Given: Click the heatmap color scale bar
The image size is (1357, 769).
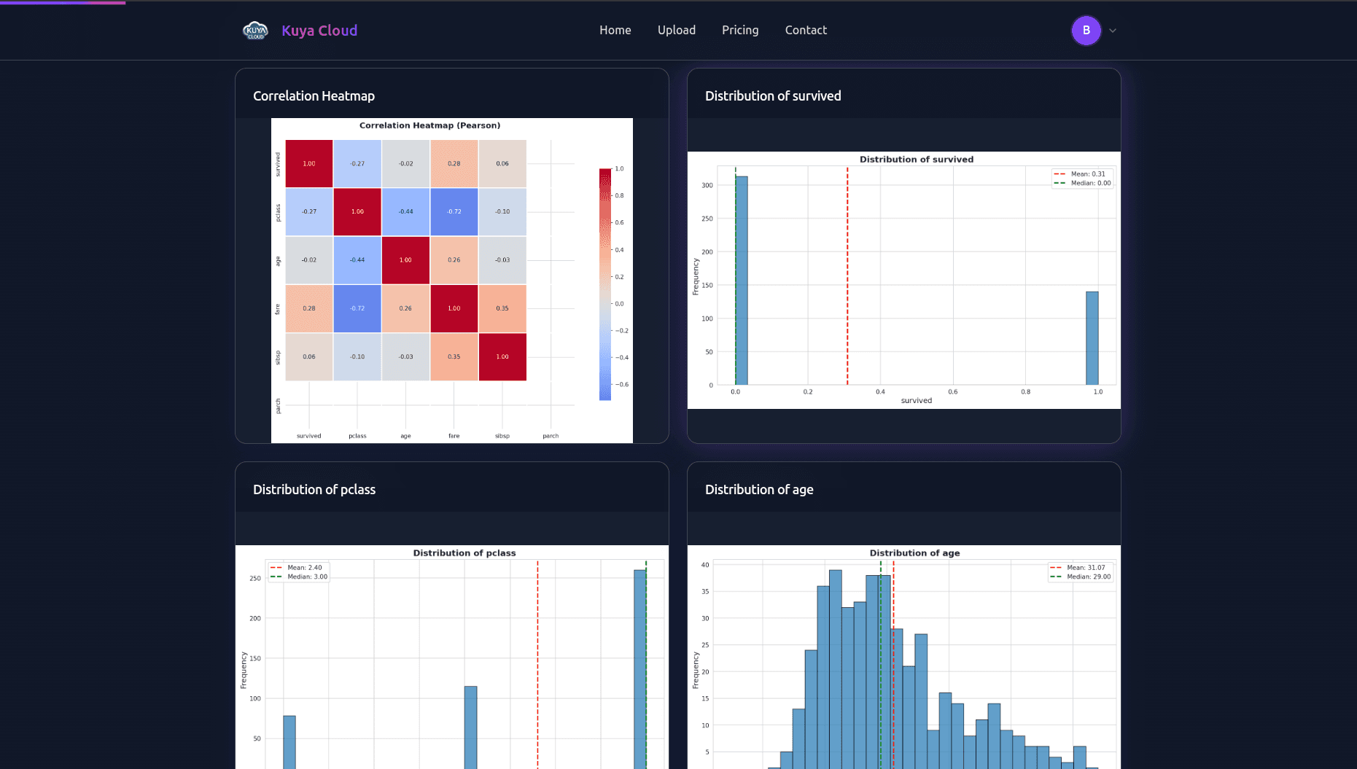Looking at the screenshot, I should click(x=604, y=284).
